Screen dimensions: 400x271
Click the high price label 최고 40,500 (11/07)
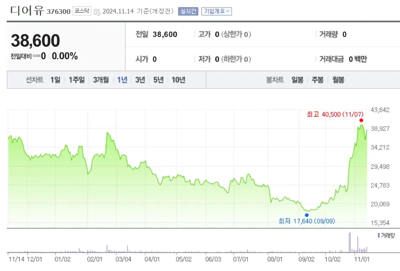tap(335, 114)
